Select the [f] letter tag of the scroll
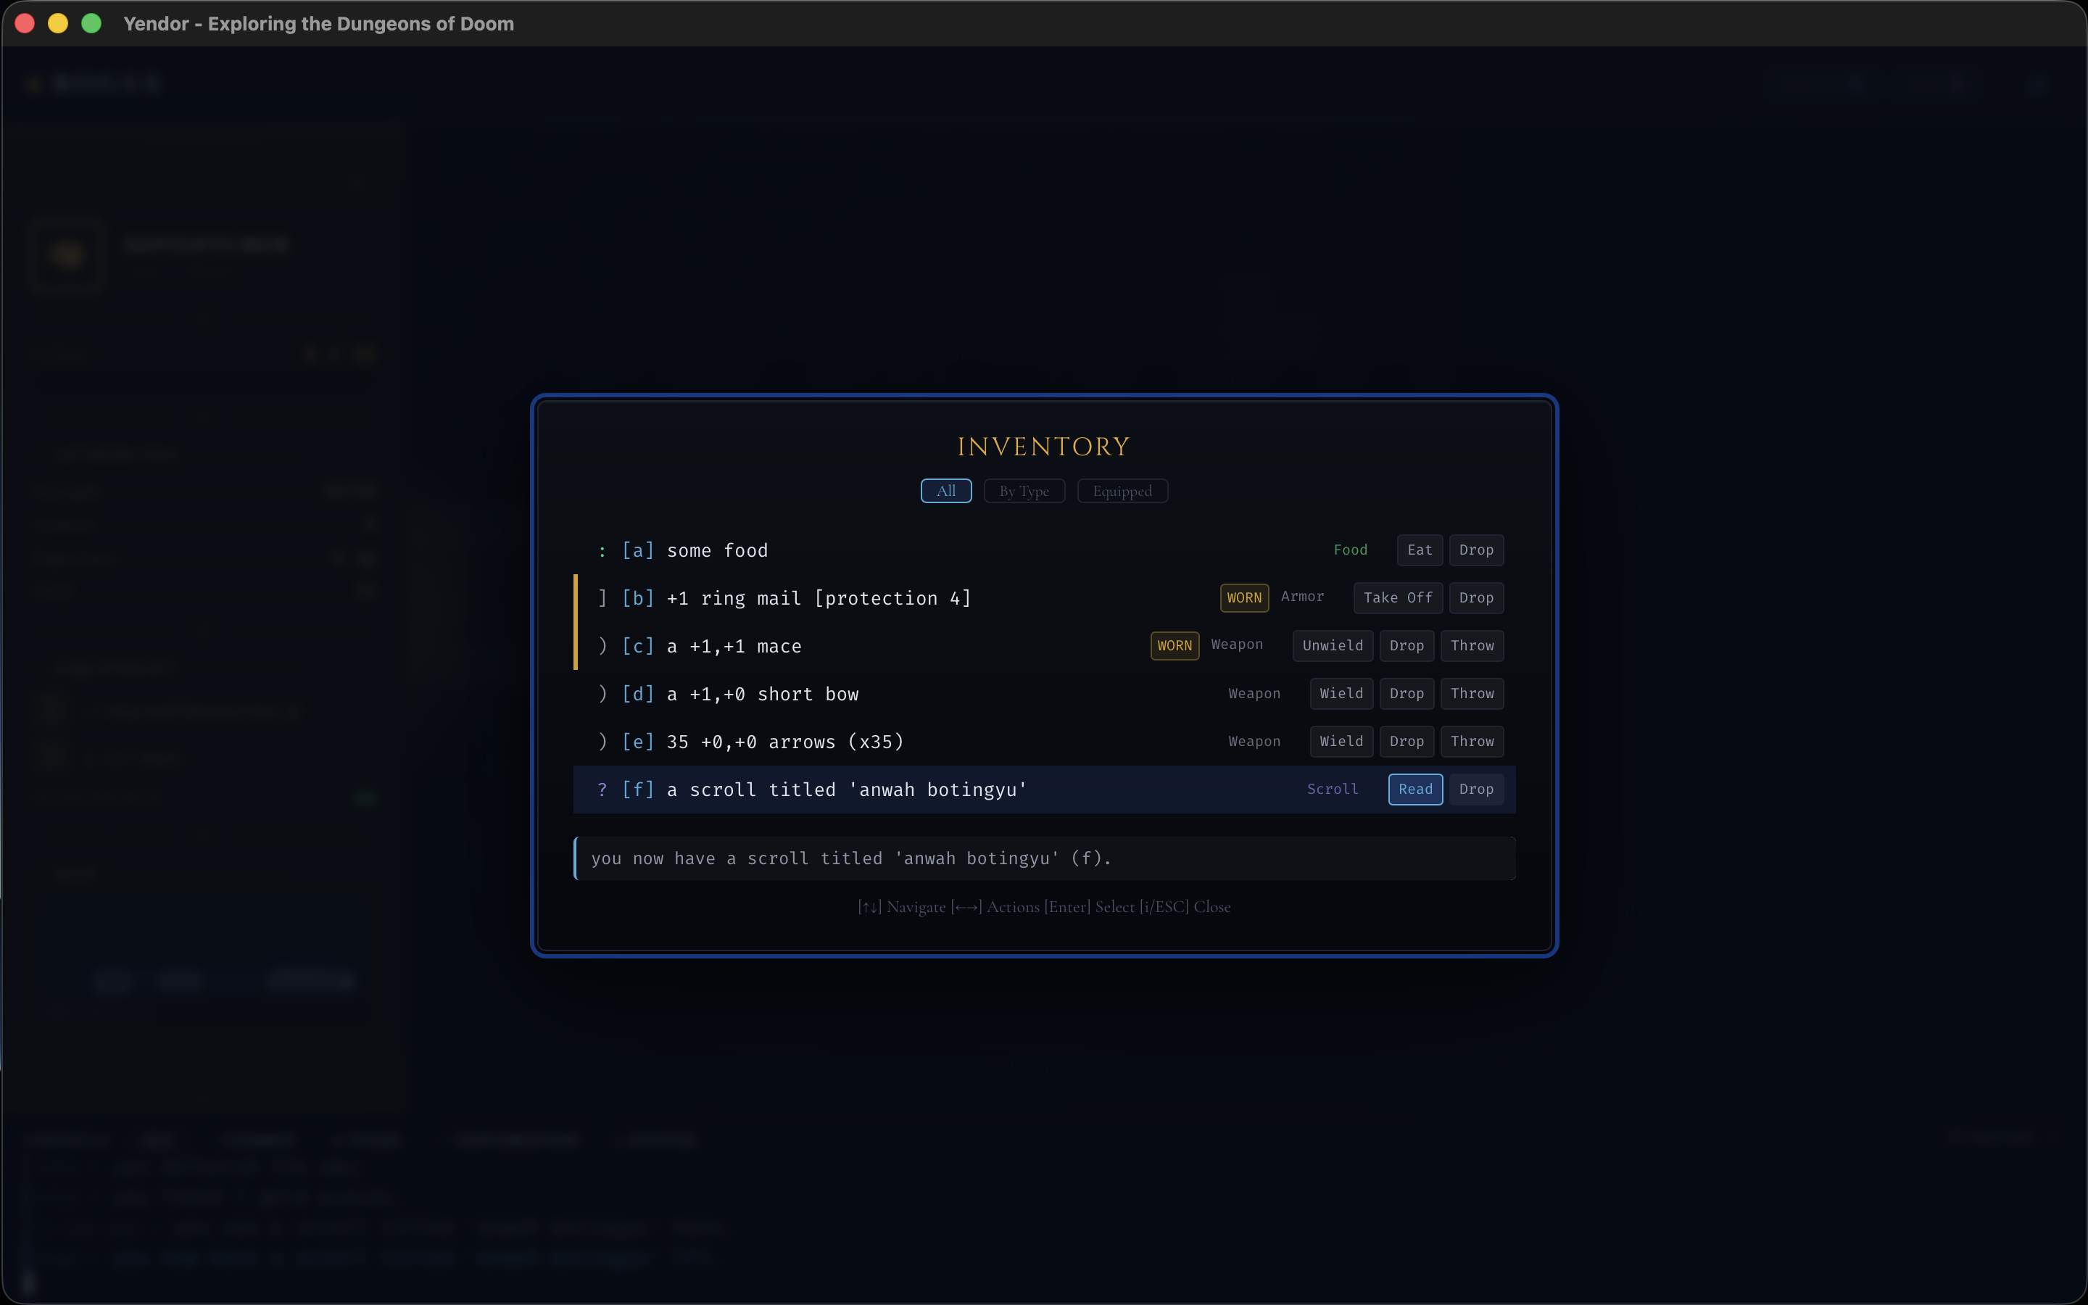This screenshot has height=1305, width=2088. point(637,789)
